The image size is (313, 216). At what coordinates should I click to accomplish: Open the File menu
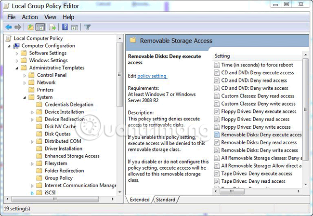pyautogui.click(x=12, y=17)
